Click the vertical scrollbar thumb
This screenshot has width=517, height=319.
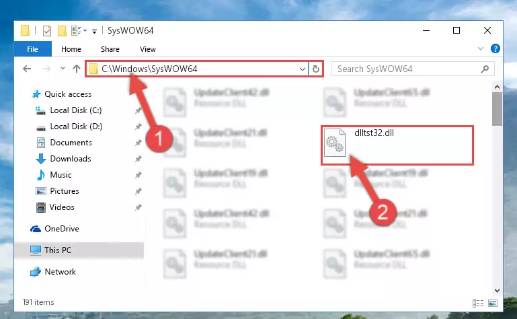(497, 109)
